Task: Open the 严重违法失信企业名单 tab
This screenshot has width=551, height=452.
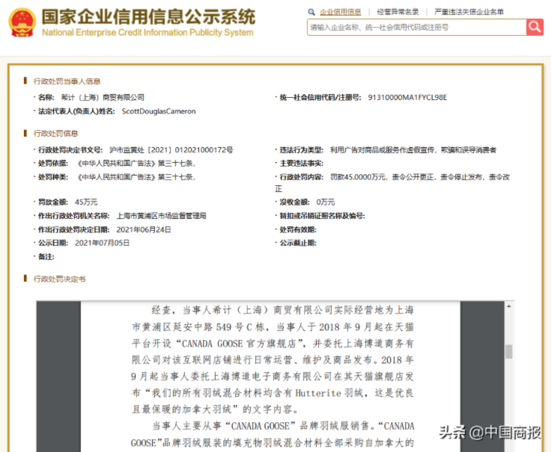Action: [x=469, y=12]
